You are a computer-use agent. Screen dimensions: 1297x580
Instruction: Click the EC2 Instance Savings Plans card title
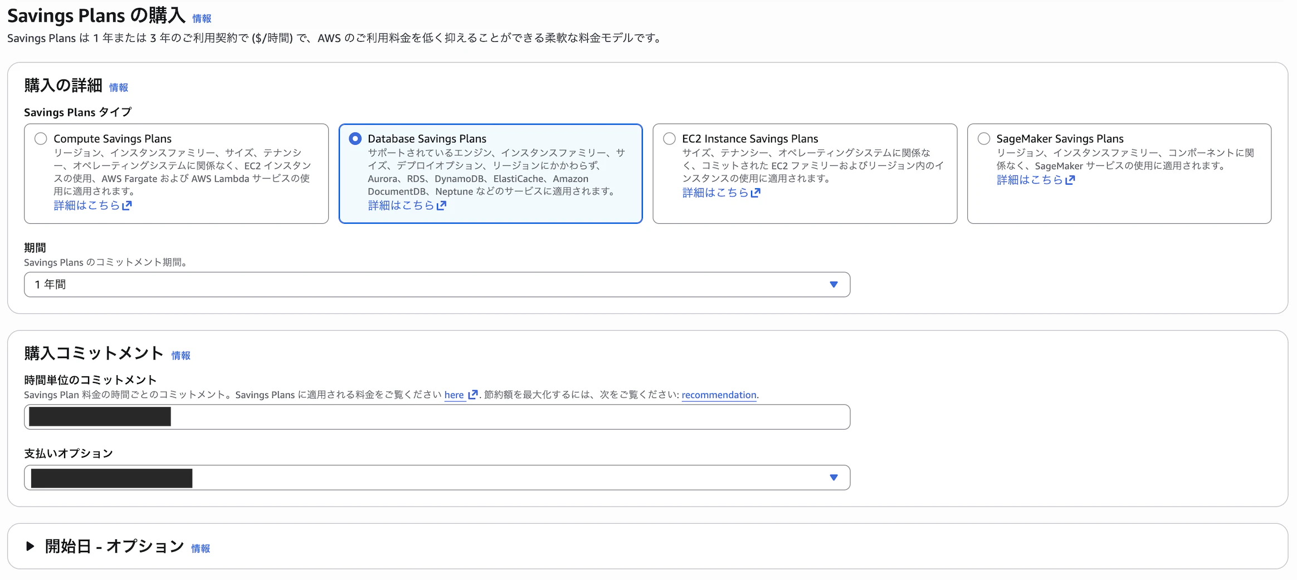click(750, 139)
